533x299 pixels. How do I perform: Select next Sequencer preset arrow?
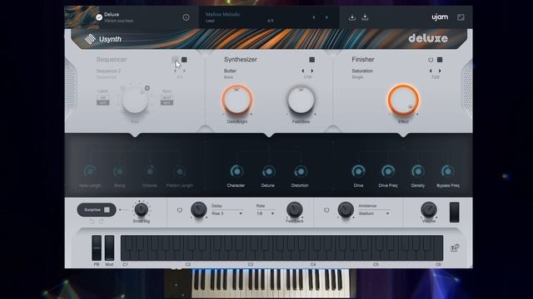click(x=184, y=71)
